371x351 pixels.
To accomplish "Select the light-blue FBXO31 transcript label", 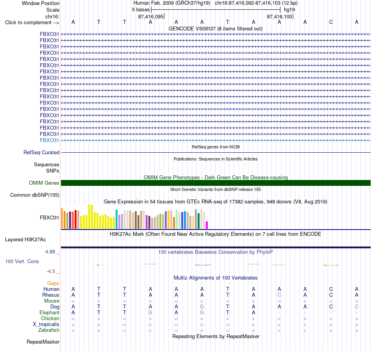I will point(49,140).
